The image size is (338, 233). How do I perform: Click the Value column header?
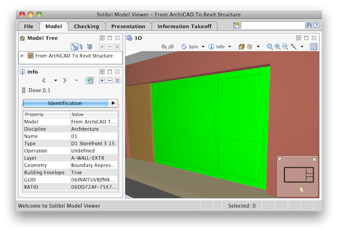(94, 114)
